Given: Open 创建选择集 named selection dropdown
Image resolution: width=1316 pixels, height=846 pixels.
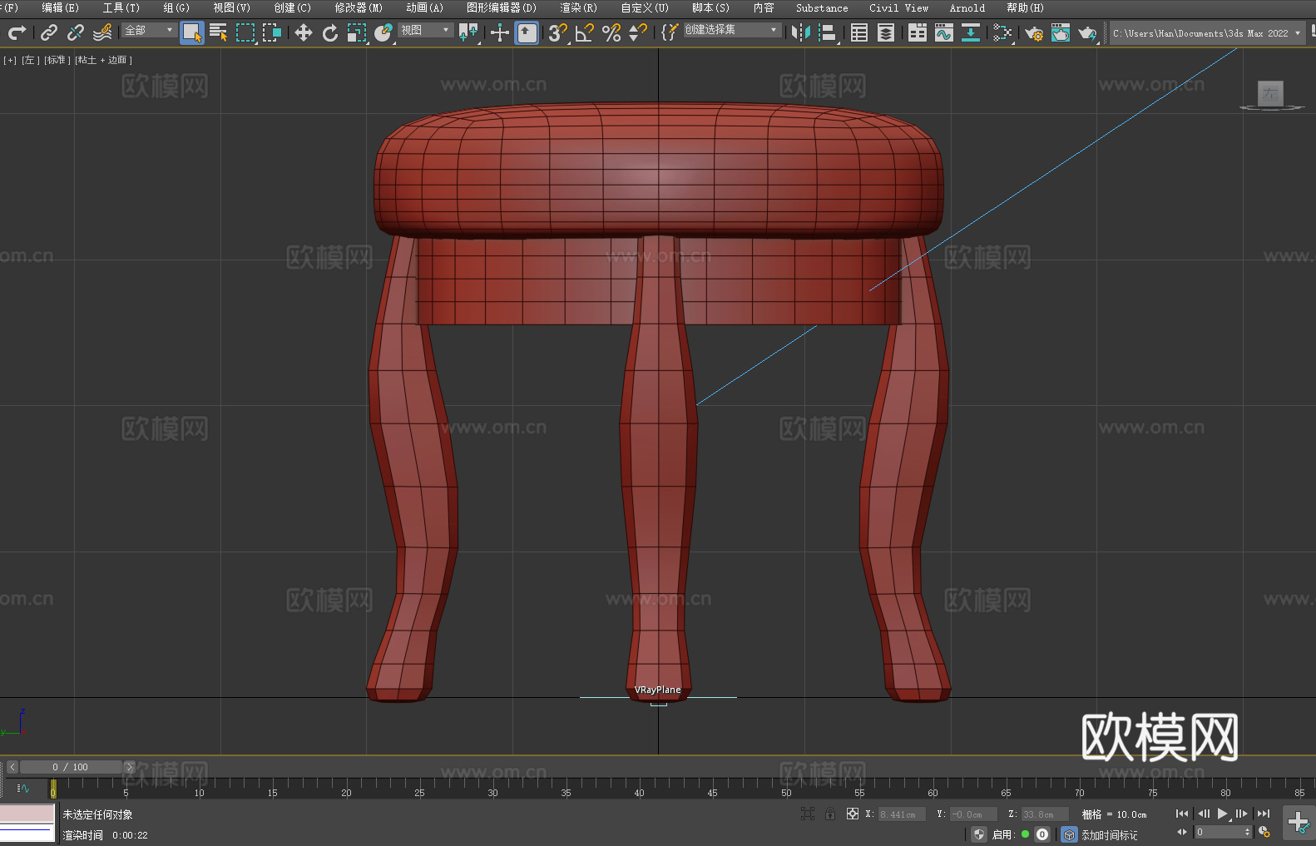Looking at the screenshot, I should (732, 30).
